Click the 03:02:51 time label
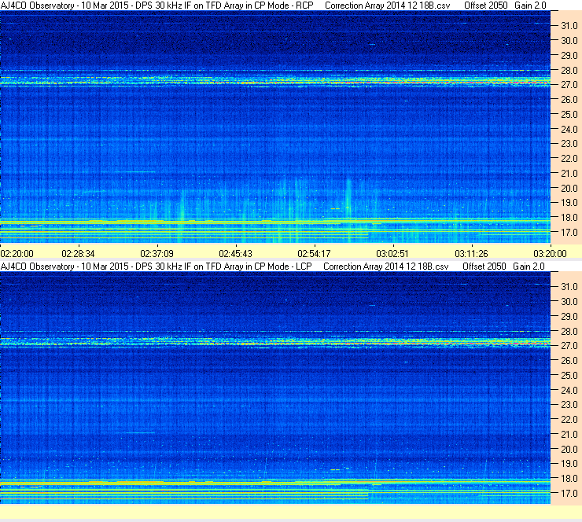 pyautogui.click(x=392, y=254)
